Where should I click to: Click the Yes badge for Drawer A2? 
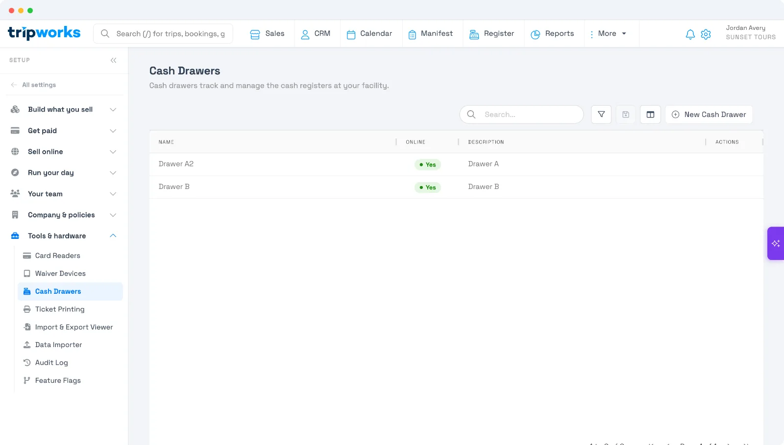[x=428, y=164]
